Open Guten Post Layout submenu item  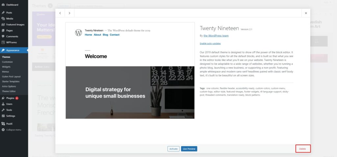coord(11,77)
